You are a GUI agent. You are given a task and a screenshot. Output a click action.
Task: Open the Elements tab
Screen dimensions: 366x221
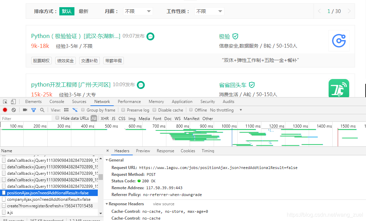click(33, 102)
